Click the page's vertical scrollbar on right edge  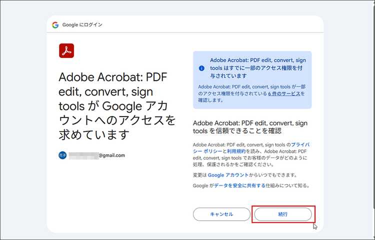point(372,120)
